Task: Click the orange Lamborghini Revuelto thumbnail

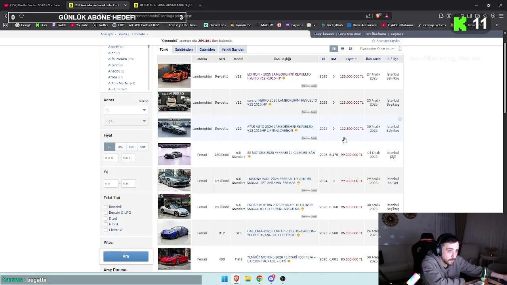Action: click(174, 76)
